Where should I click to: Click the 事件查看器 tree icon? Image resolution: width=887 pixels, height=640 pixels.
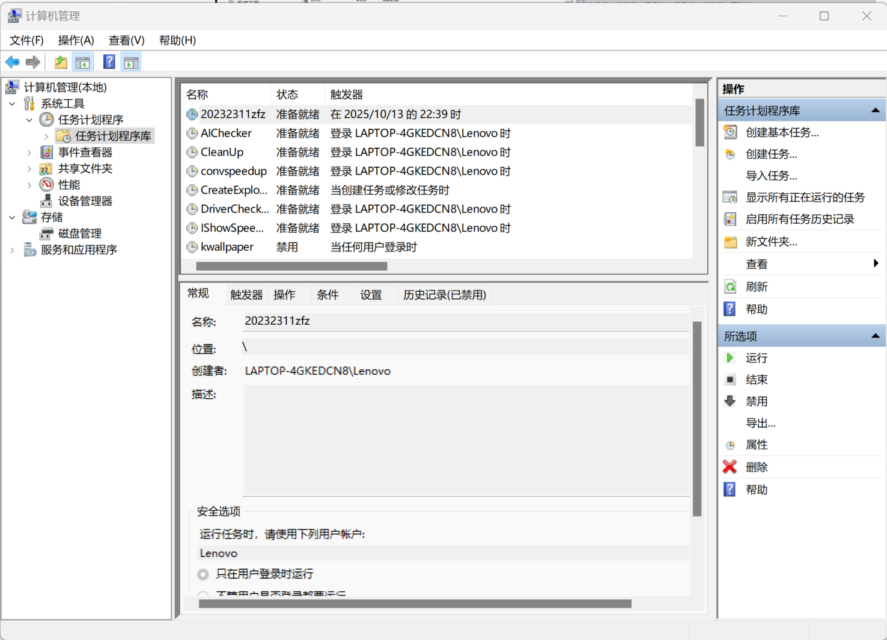point(46,152)
